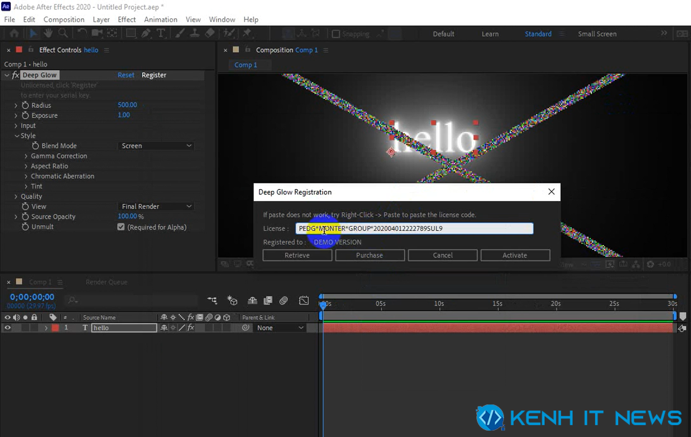The height and width of the screenshot is (437, 691).
Task: Open the Composition menu
Action: (64, 19)
